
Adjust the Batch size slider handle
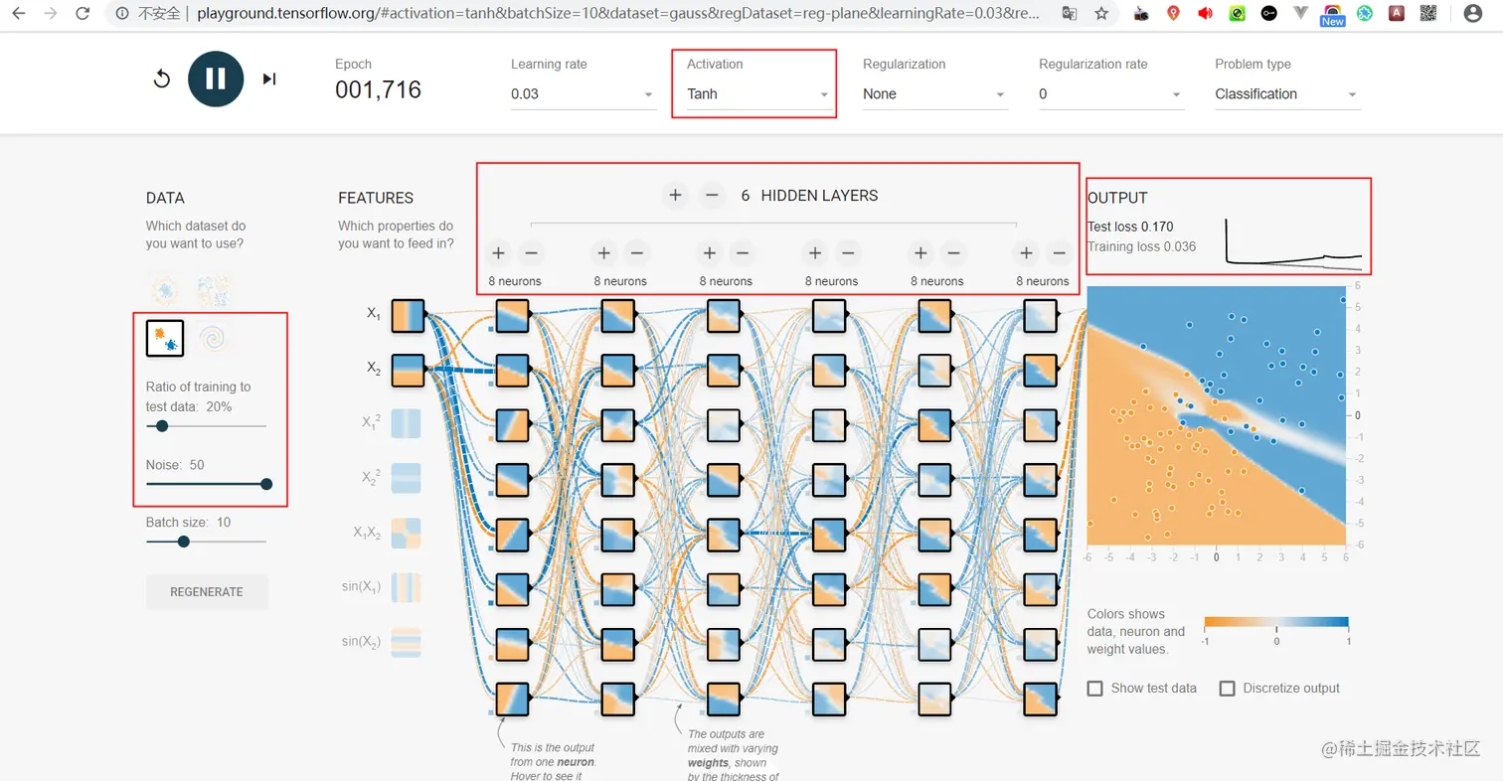[183, 542]
